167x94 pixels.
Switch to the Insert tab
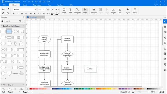(25, 5)
